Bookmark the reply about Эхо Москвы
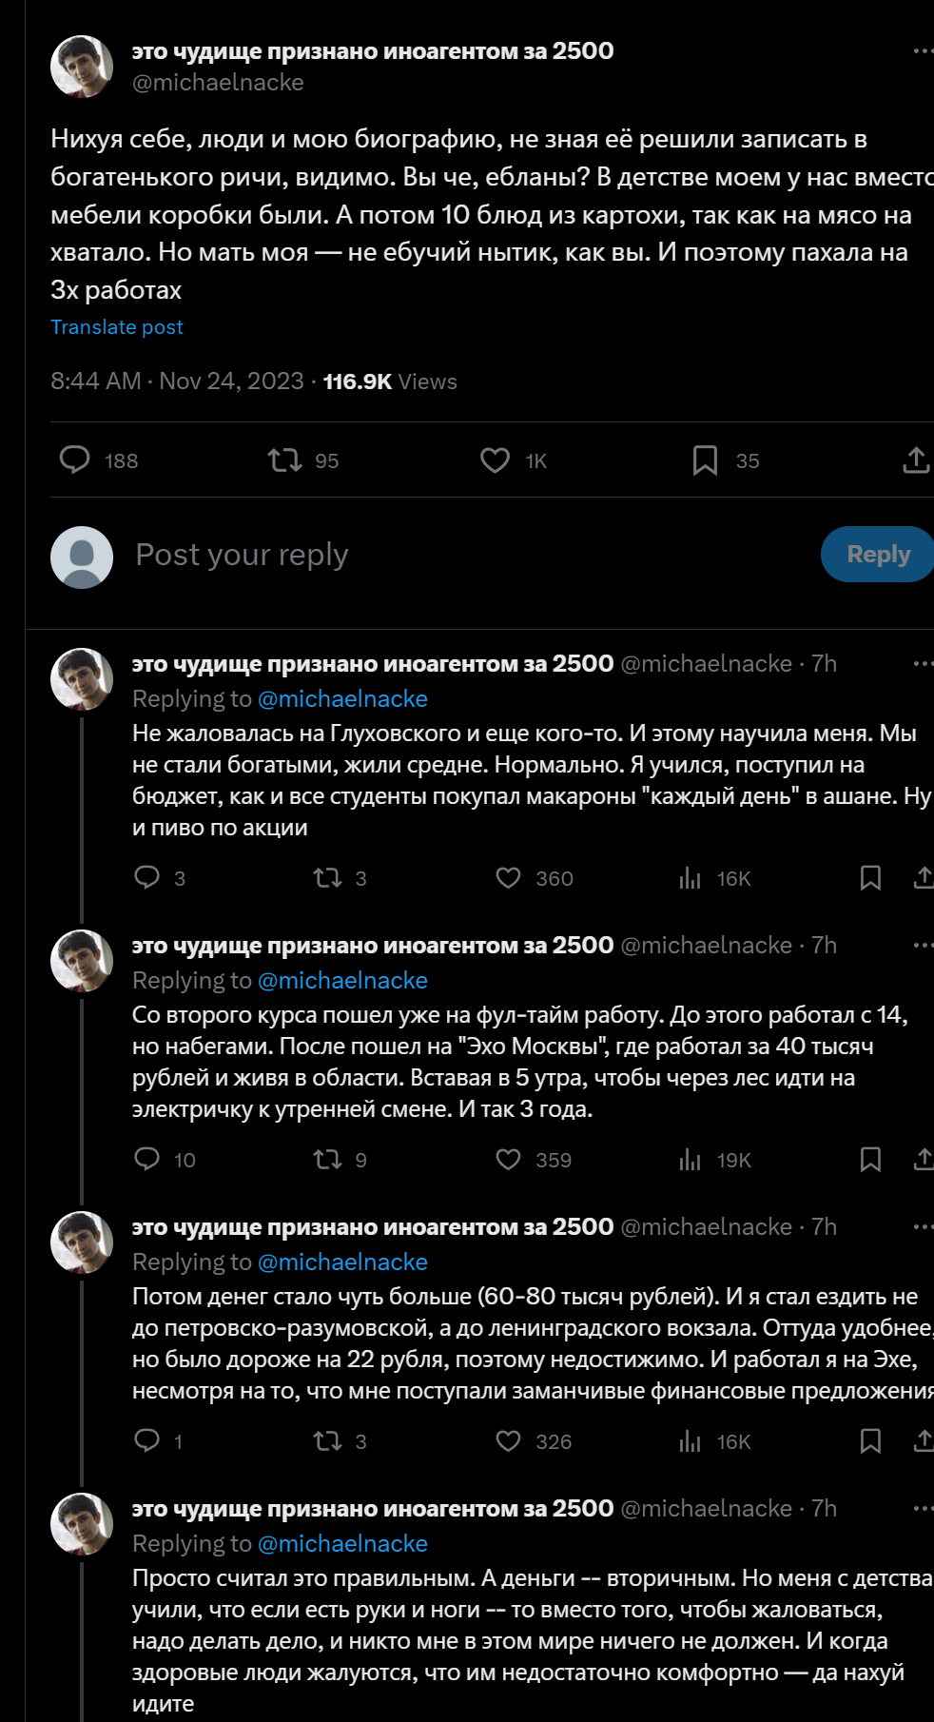Viewport: 934px width, 1722px height. pos(870,1160)
